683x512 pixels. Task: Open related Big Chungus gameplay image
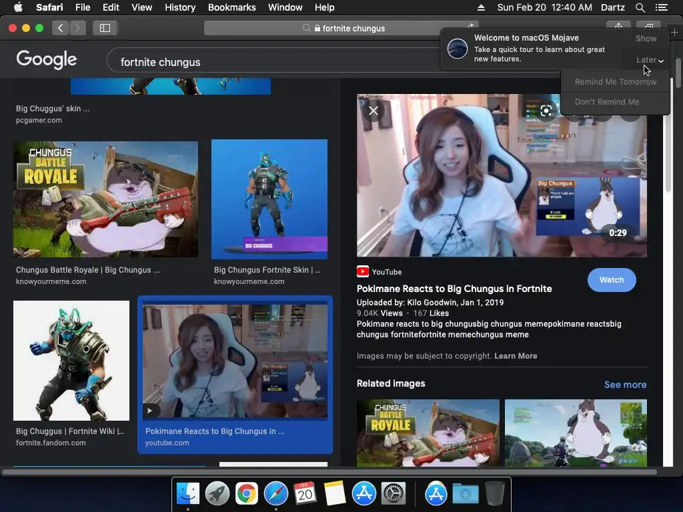(x=576, y=433)
